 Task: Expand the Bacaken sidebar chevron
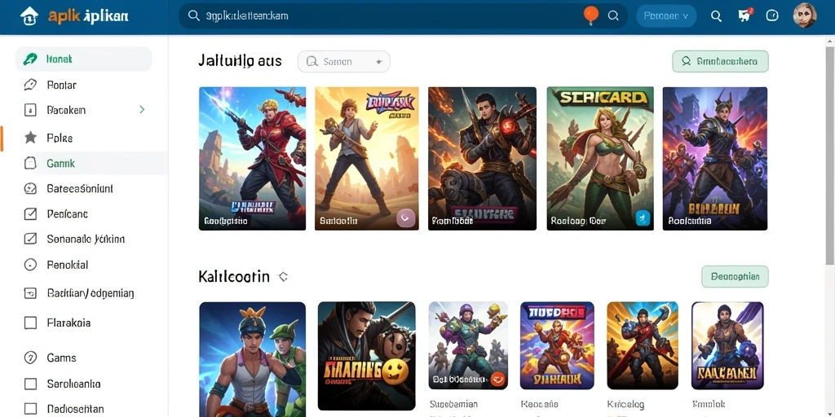tap(142, 110)
